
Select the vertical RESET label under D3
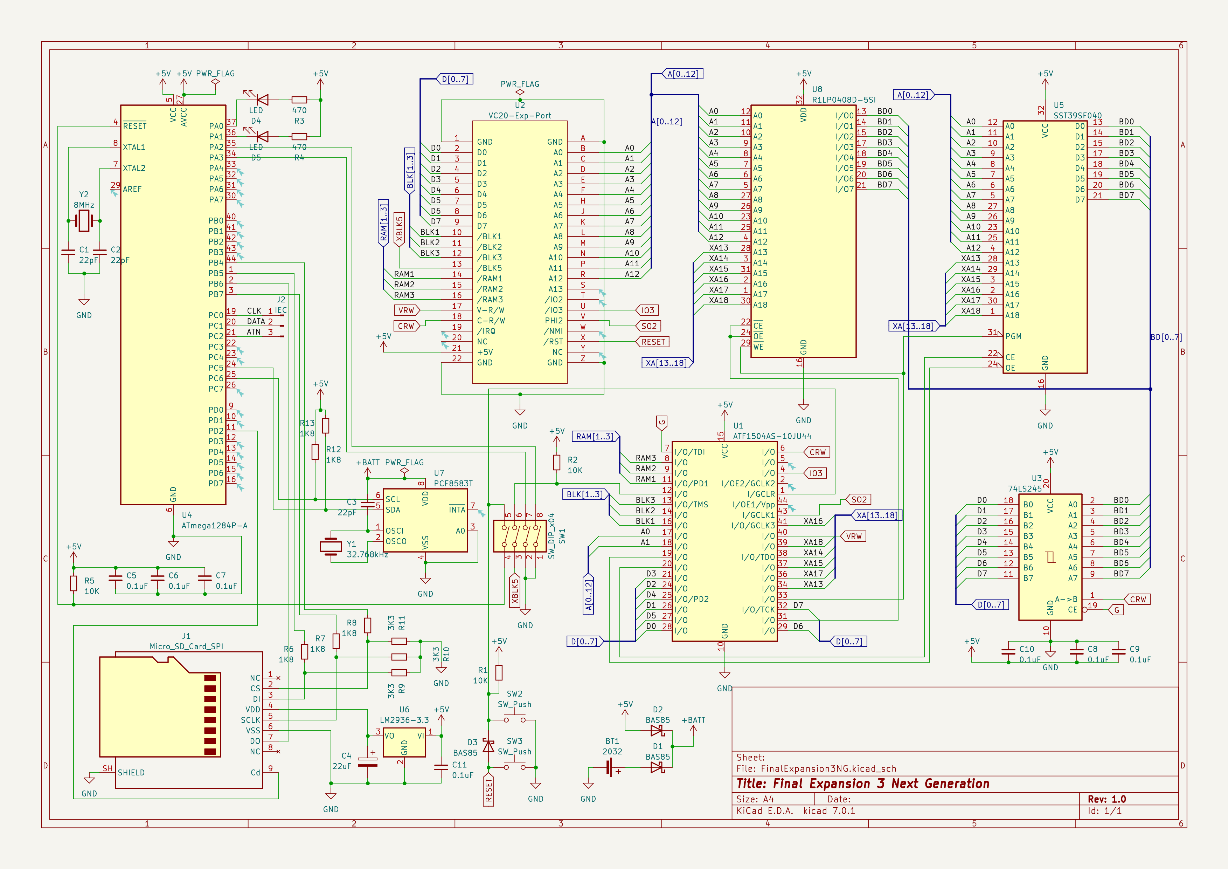point(488,789)
